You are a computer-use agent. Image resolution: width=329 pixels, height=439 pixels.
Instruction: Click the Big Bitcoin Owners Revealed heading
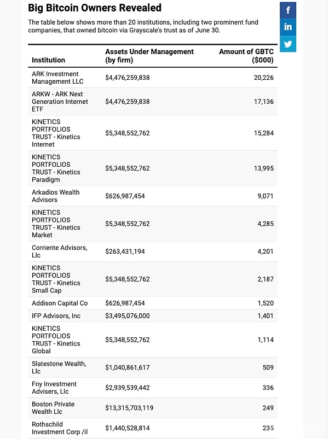[x=95, y=8]
